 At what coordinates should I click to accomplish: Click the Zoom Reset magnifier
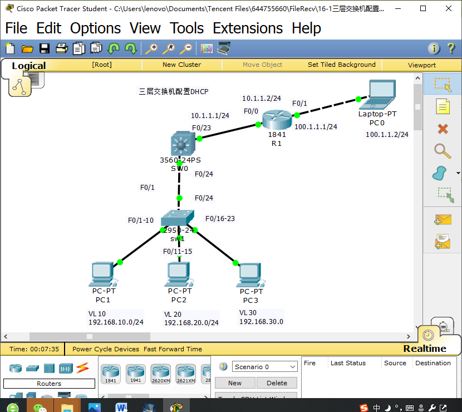(x=169, y=48)
